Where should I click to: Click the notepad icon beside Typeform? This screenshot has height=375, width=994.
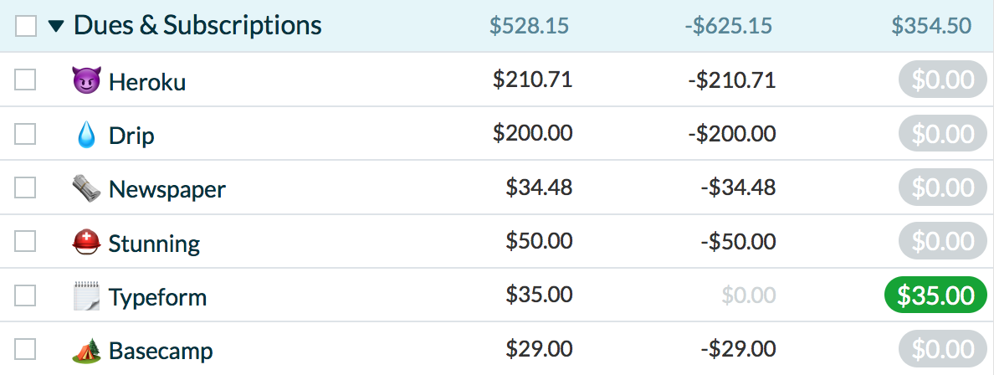[x=86, y=296]
